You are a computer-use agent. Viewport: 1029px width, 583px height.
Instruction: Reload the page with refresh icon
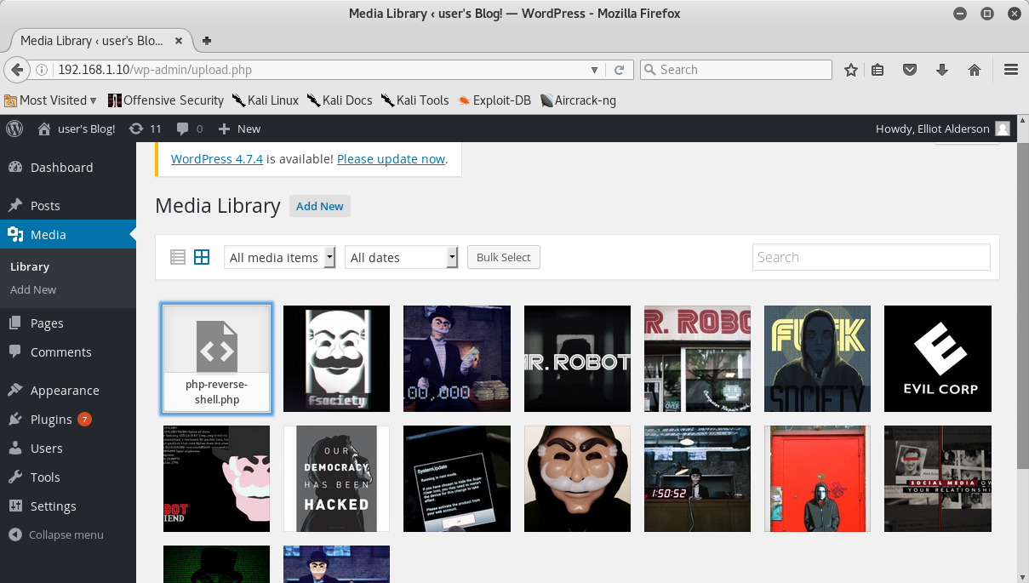click(620, 70)
